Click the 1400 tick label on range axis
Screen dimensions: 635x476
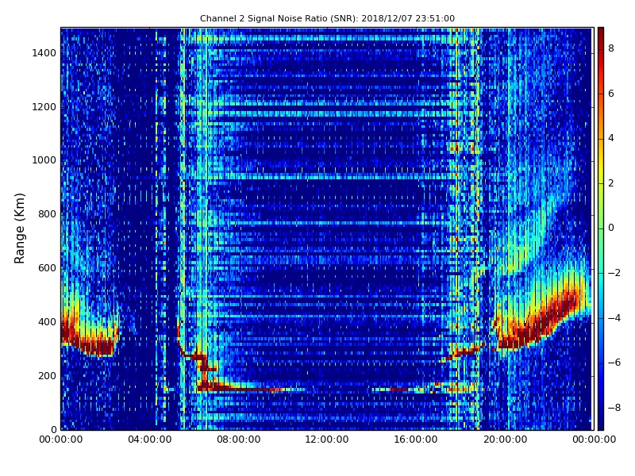44,53
